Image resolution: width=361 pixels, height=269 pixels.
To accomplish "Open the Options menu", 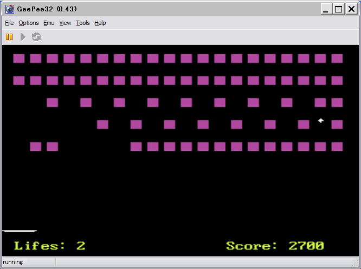I will 29,23.
